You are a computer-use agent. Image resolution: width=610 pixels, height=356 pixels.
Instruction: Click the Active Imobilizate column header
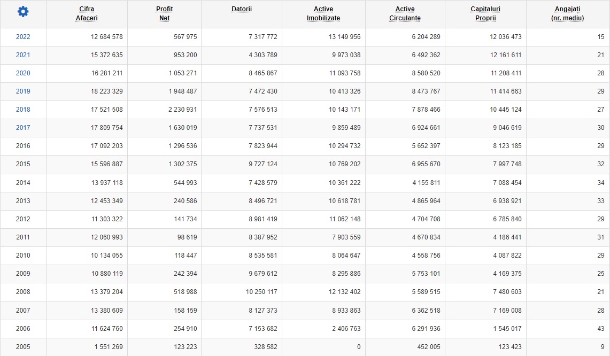coord(323,13)
